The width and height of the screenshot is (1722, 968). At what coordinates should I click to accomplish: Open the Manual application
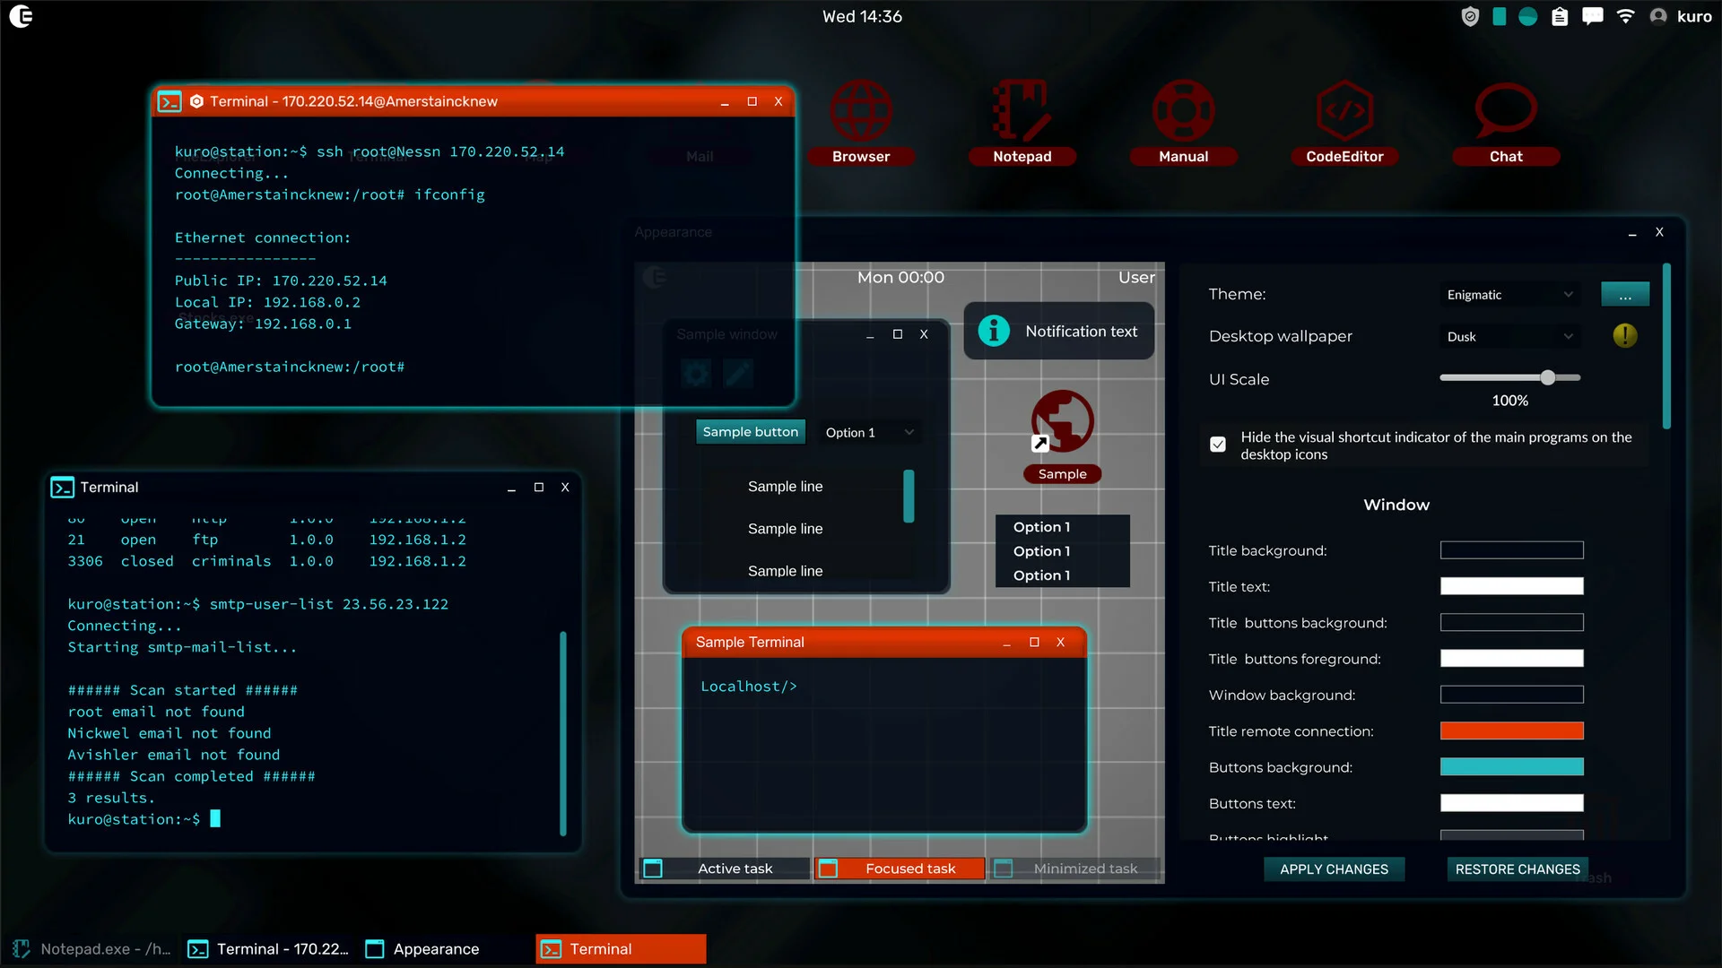1183,114
